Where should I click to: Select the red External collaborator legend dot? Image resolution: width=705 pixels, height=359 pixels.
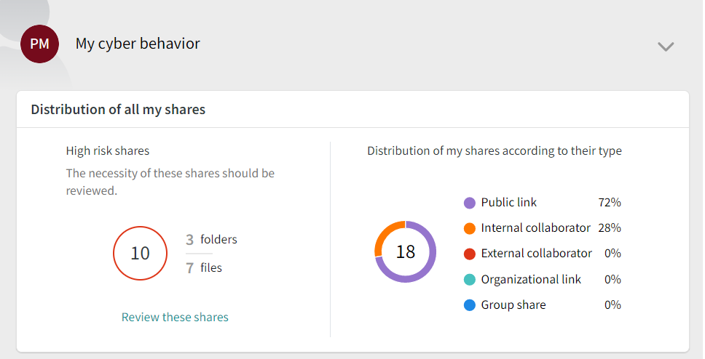[x=470, y=254]
